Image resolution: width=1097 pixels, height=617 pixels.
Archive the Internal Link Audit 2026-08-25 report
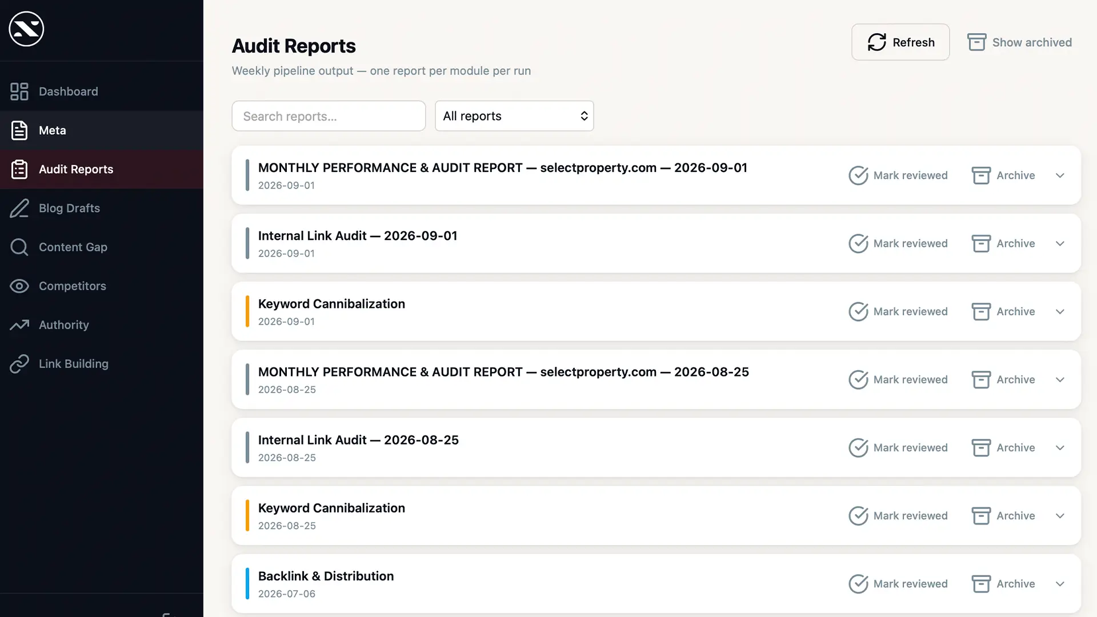1003,447
